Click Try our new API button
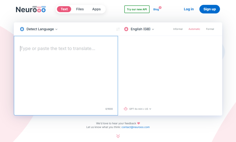The width and height of the screenshot is (236, 142). coord(137,9)
